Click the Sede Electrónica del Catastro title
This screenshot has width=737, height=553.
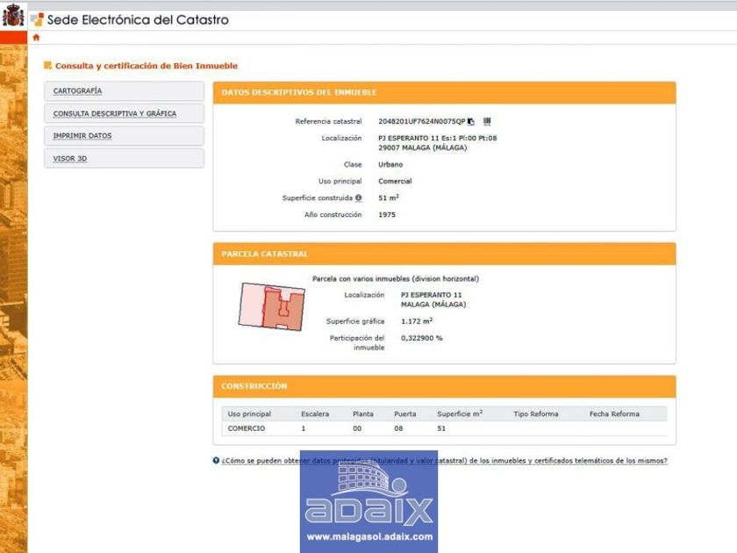coord(138,19)
